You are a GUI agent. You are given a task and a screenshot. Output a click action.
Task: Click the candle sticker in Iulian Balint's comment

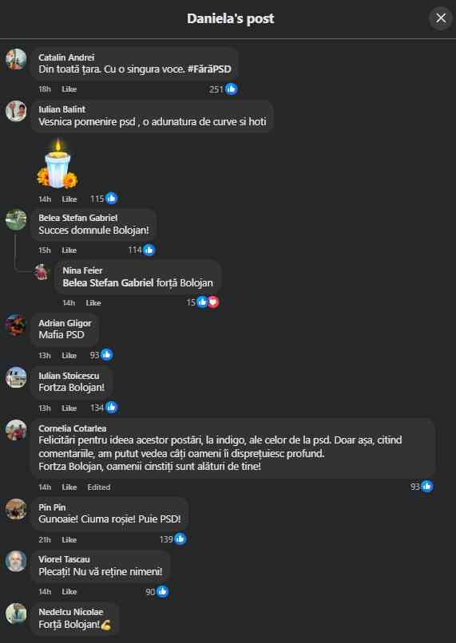tap(57, 164)
